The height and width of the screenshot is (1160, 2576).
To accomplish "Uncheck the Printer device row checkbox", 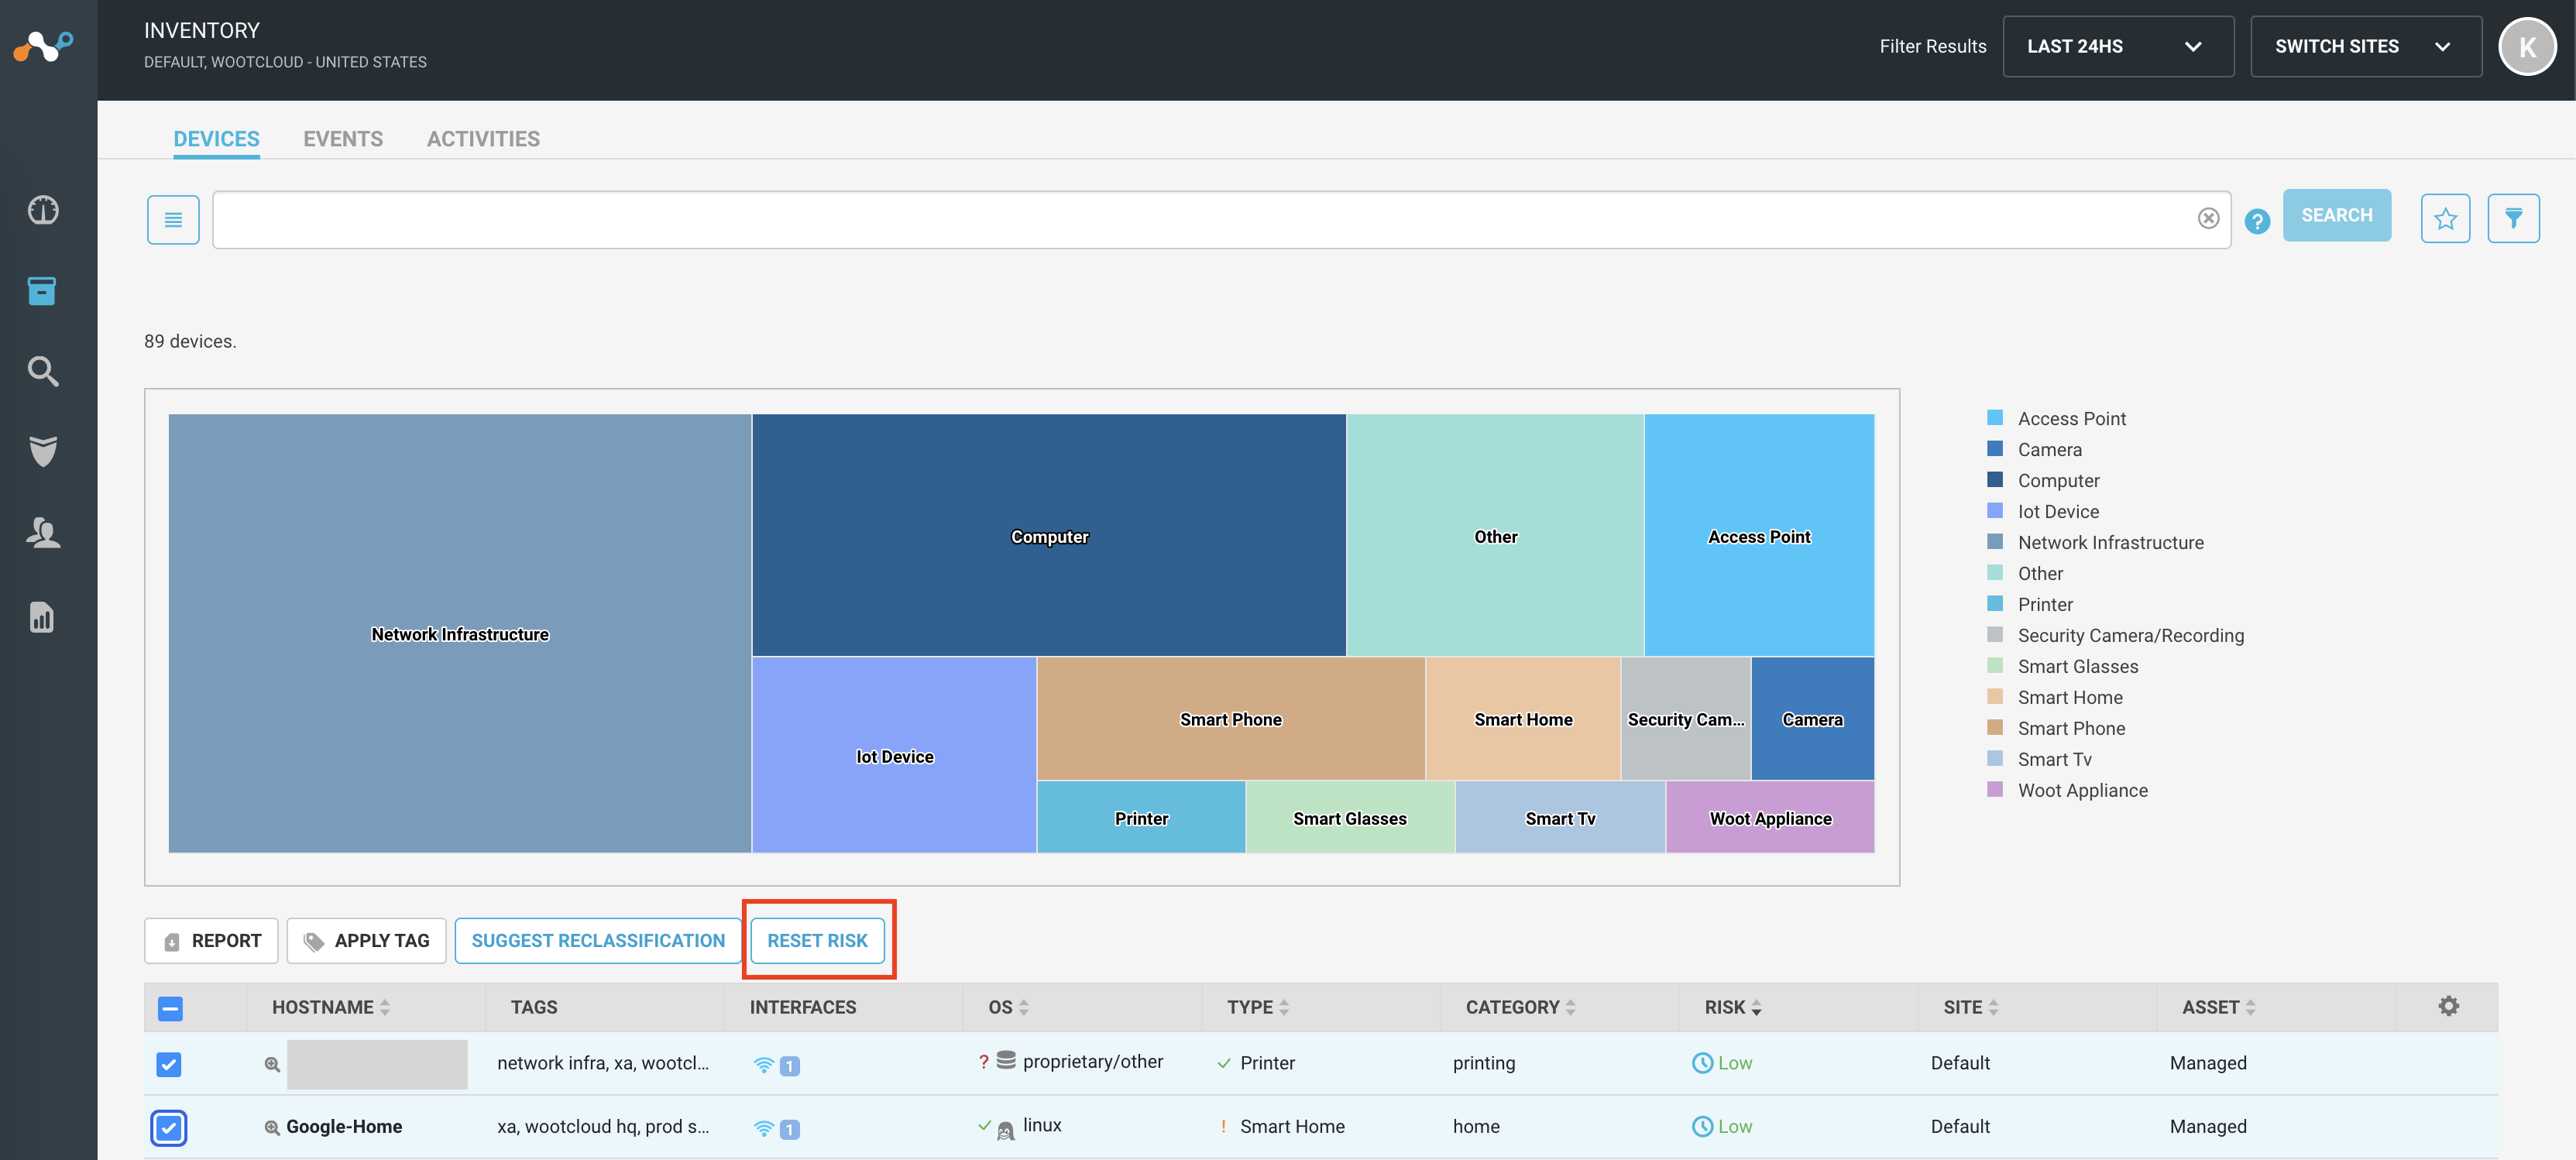I will [169, 1064].
